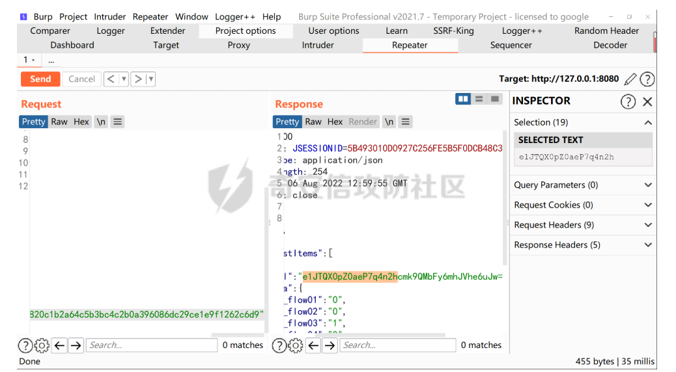Switch response view to Raw

click(x=313, y=122)
